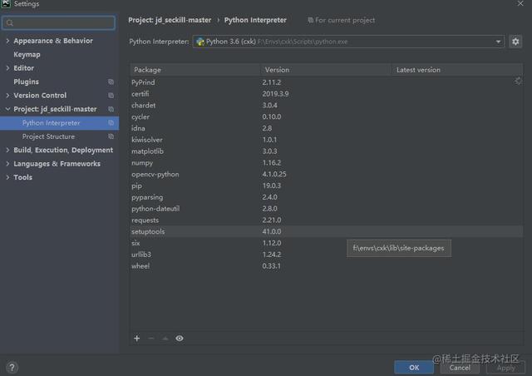
Task: Click the upgrade package arrow icon
Action: [x=165, y=339]
